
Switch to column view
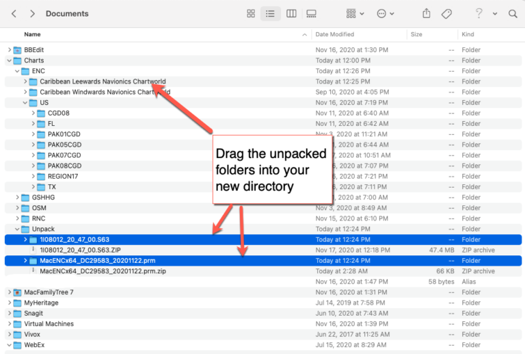click(x=291, y=14)
